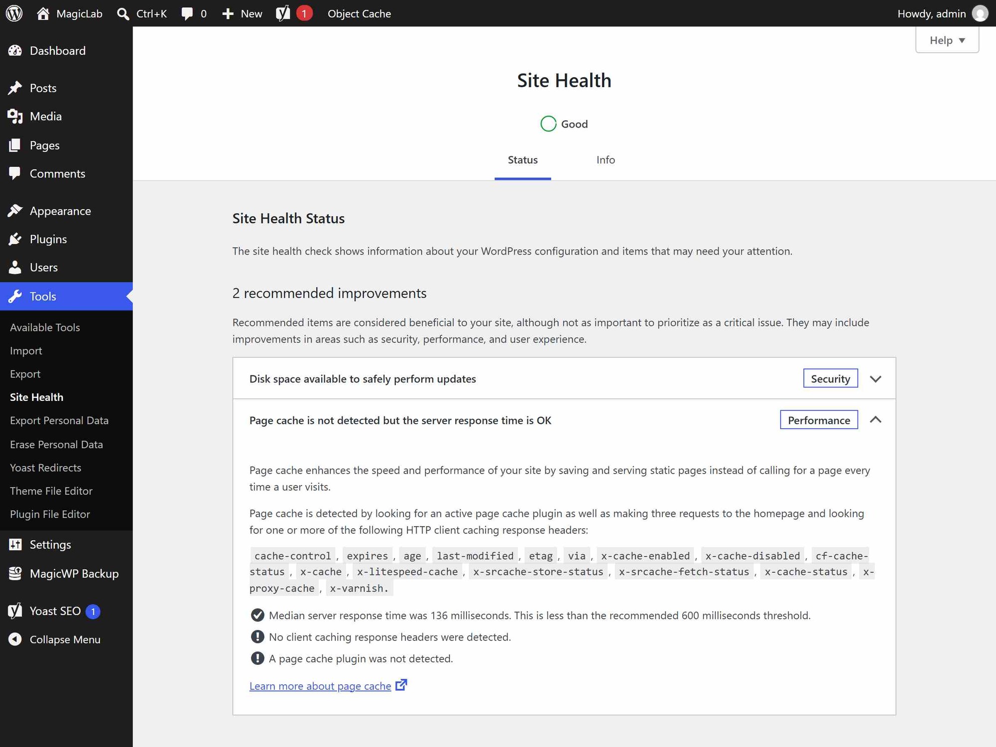Image resolution: width=996 pixels, height=747 pixels.
Task: Open Yoast Redirects link
Action: pos(45,468)
